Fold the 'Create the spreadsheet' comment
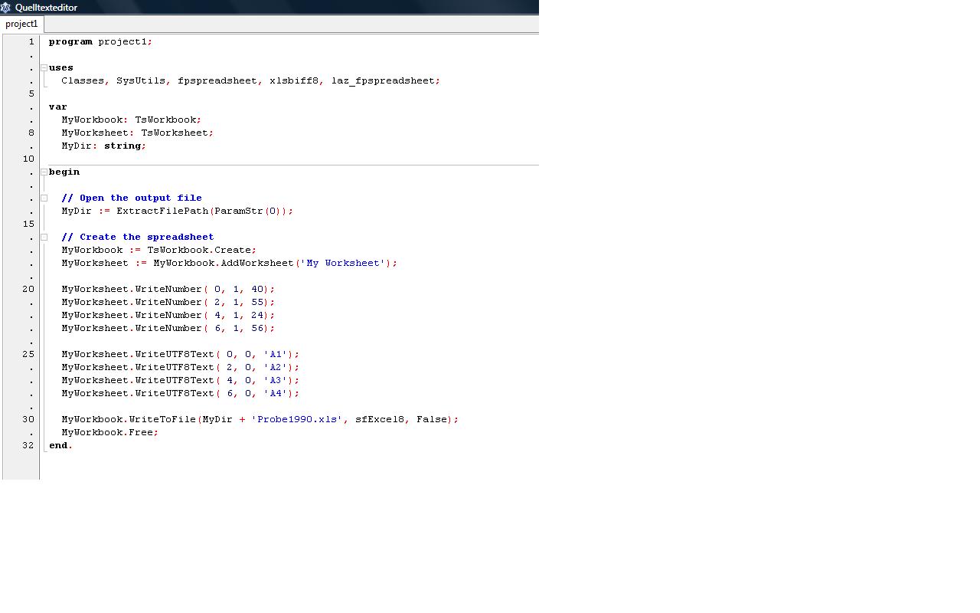The width and height of the screenshot is (980, 613). (x=44, y=238)
